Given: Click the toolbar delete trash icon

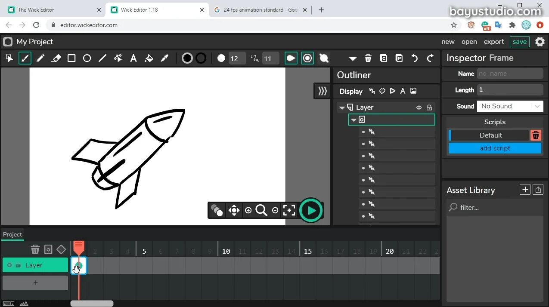Looking at the screenshot, I should [x=368, y=58].
